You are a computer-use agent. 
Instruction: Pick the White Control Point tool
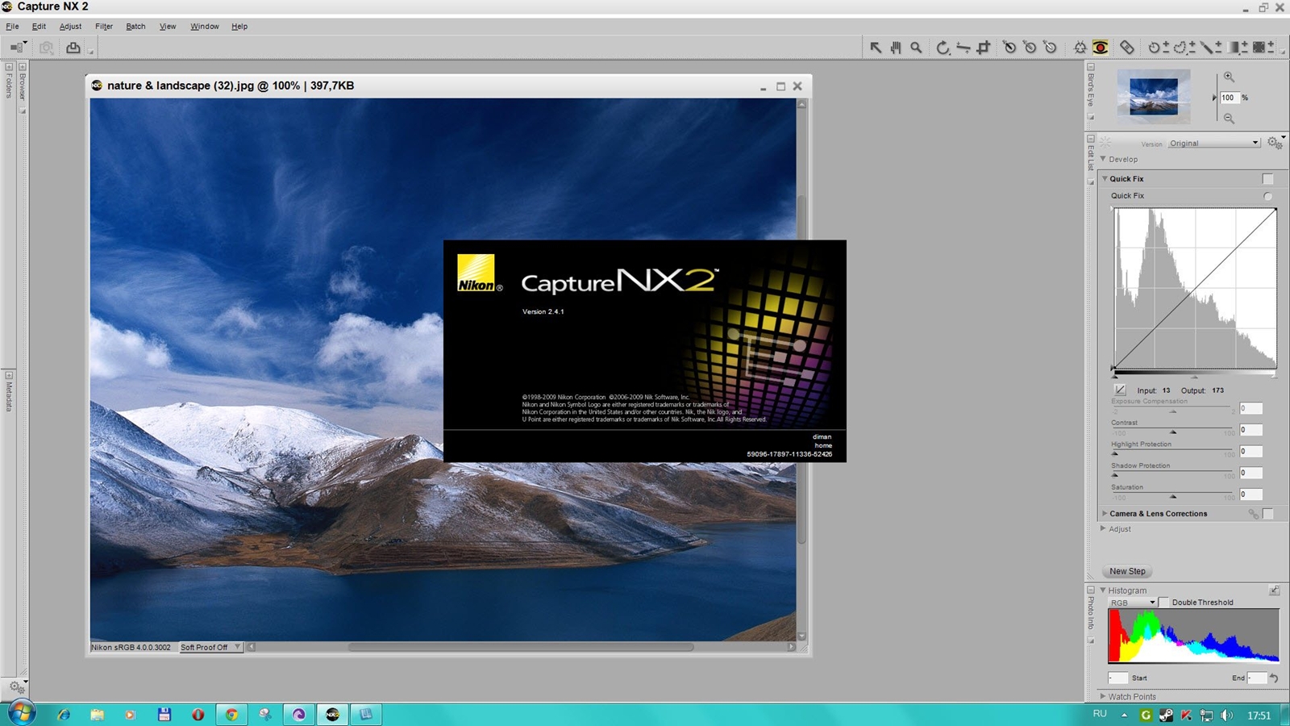pos(1050,48)
